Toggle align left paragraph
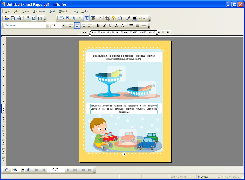The width and height of the screenshot is (245, 180). tap(71, 25)
